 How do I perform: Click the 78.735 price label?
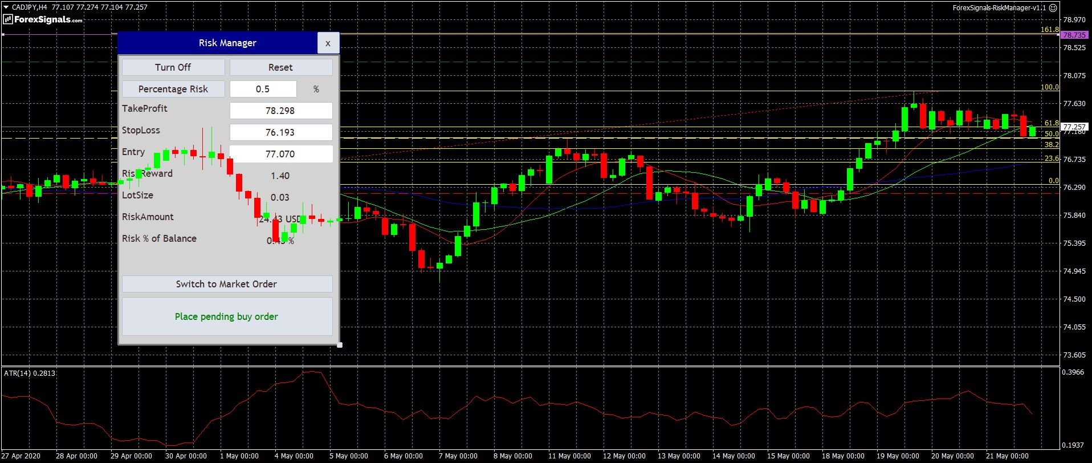[x=1074, y=35]
